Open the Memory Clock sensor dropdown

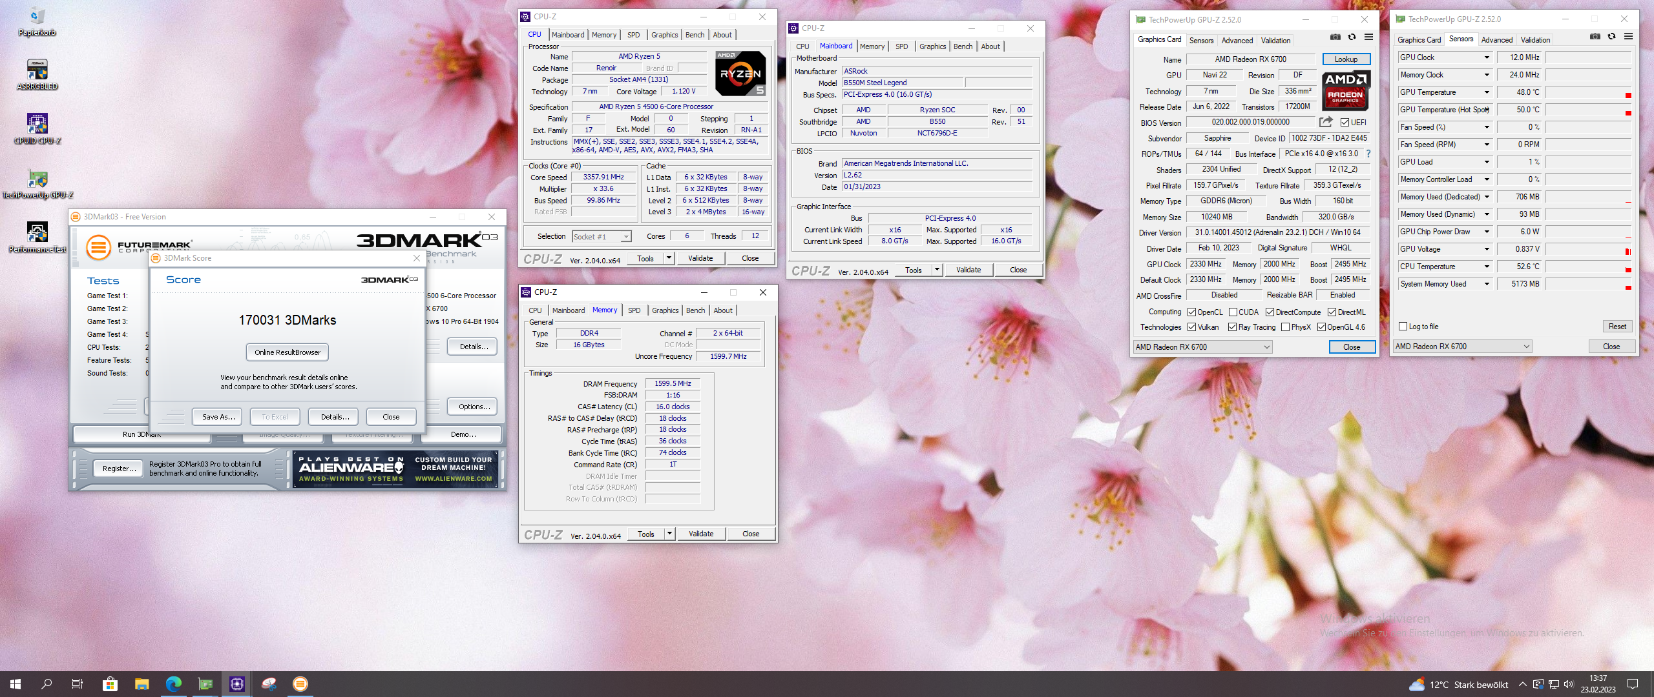click(x=1487, y=75)
